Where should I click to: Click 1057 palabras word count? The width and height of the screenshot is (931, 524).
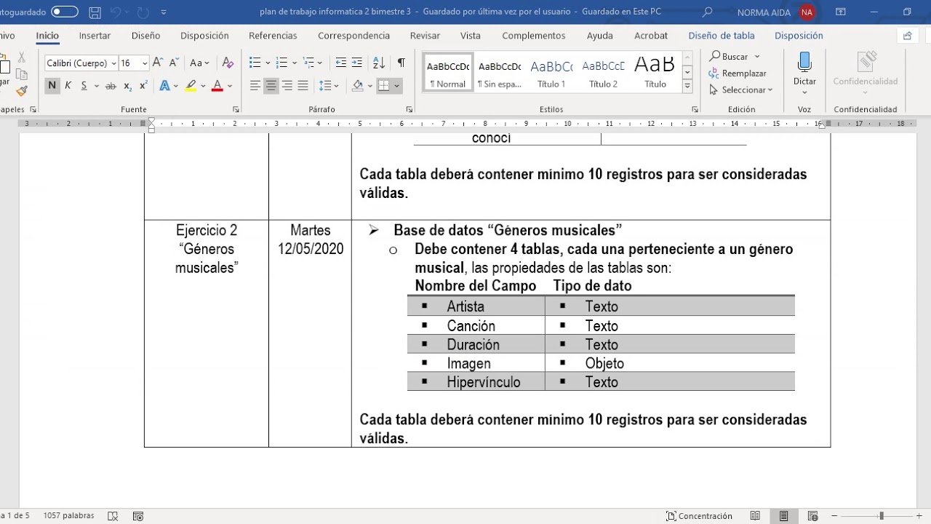click(x=68, y=515)
